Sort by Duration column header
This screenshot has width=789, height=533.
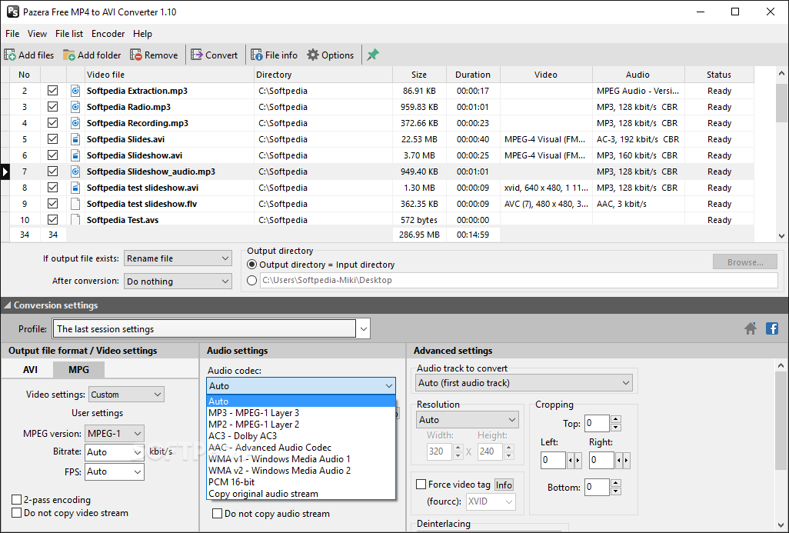pyautogui.click(x=473, y=75)
